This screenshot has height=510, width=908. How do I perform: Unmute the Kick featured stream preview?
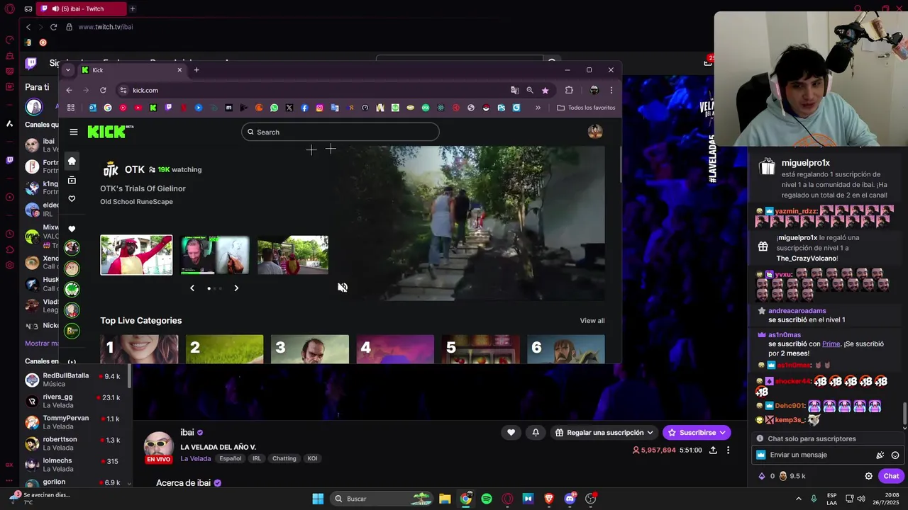[343, 287]
